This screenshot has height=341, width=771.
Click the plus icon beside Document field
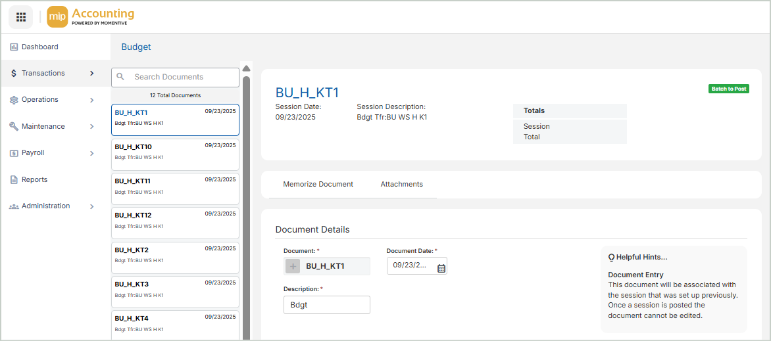[293, 266]
